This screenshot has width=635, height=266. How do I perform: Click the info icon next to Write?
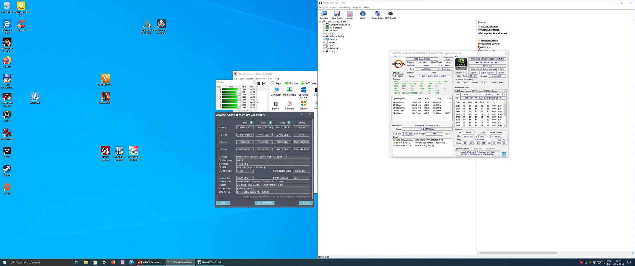[x=270, y=123]
